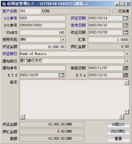Click the E.T.D value 2002/10/07
Screen dimensions: 132x144
point(29,75)
